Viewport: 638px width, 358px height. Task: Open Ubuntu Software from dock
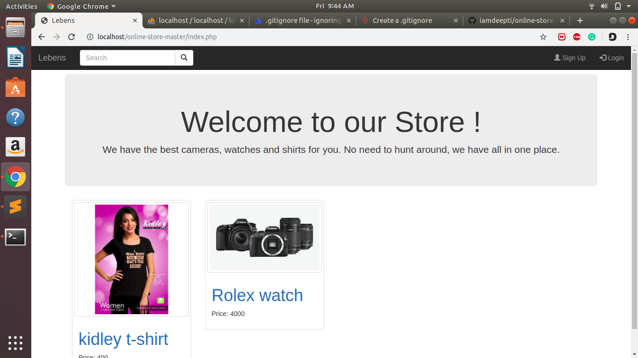pyautogui.click(x=15, y=87)
